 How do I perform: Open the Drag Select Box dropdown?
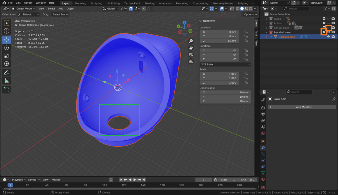click(x=60, y=14)
